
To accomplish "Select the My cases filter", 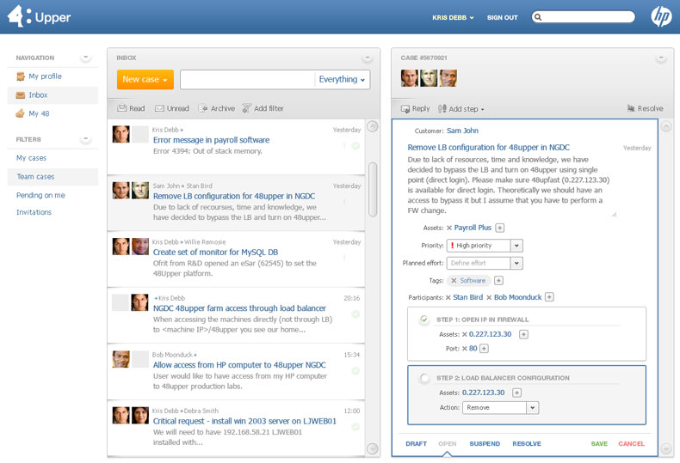I will (31, 158).
